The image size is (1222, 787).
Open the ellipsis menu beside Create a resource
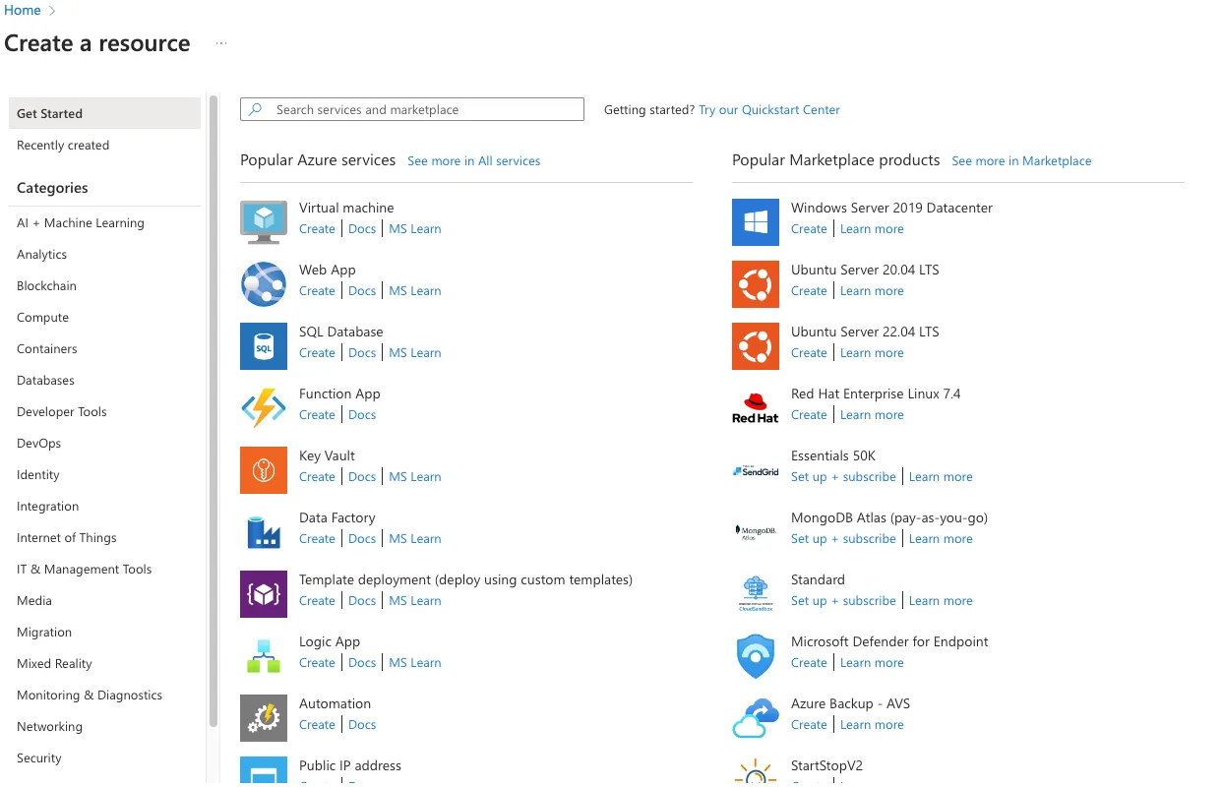pyautogui.click(x=221, y=43)
